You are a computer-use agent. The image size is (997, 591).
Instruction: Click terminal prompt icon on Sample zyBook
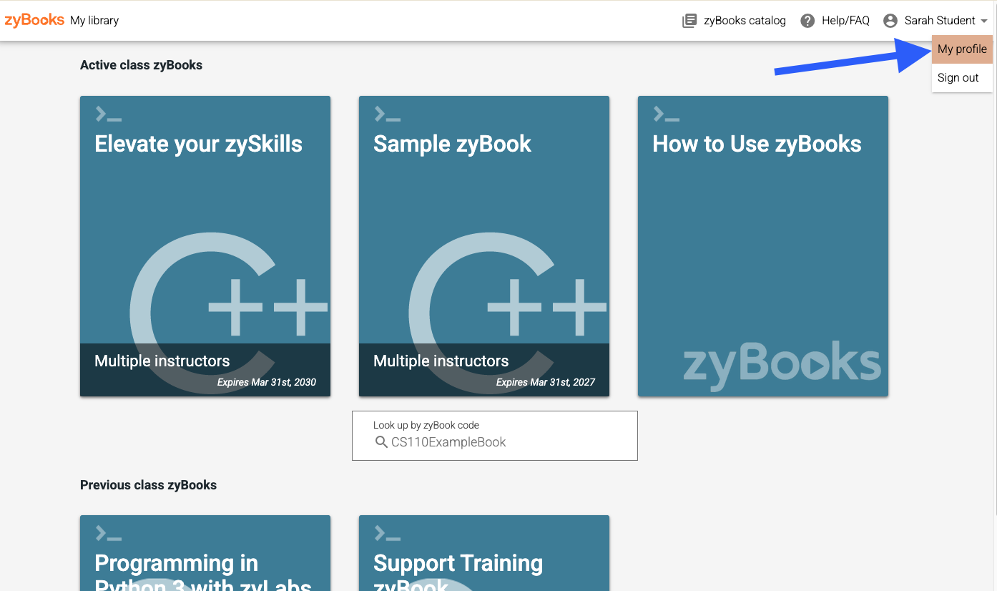pos(387,114)
